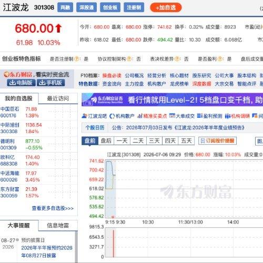Download 手机版 app
This screenshot has height=263, width=263.
point(50,83)
